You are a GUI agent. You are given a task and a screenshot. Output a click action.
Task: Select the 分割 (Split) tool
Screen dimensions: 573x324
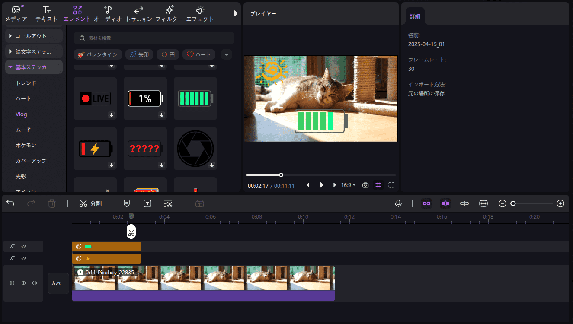[x=91, y=203]
